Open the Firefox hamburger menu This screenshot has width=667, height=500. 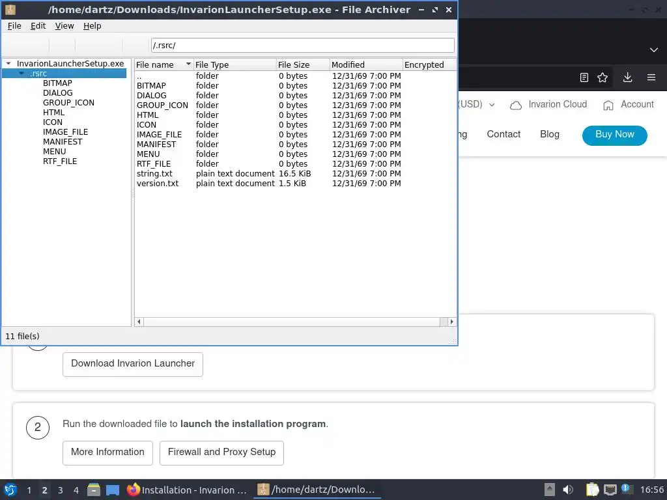pyautogui.click(x=651, y=77)
